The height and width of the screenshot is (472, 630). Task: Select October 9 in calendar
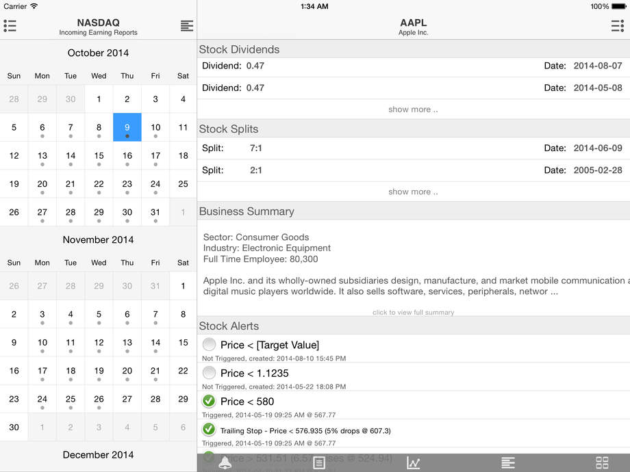point(127,127)
